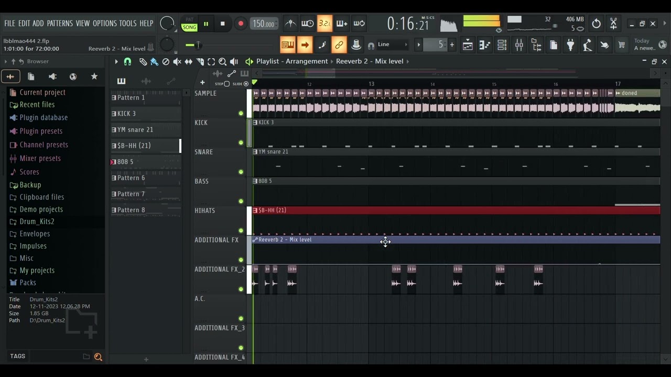Open the Playlist view icon
This screenshot has height=377, width=671.
coord(468,45)
